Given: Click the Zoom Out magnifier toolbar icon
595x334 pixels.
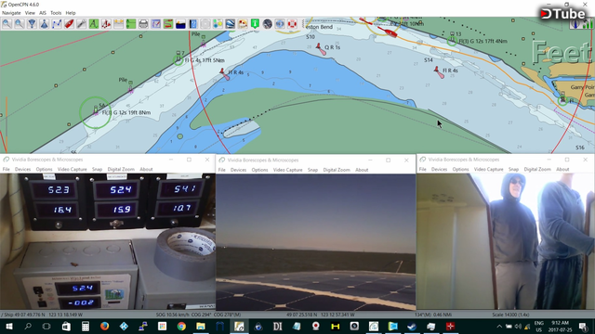Looking at the screenshot, I should (x=19, y=24).
